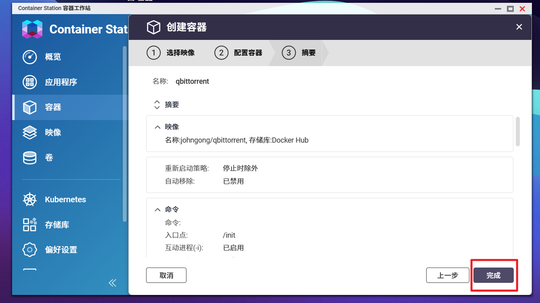
Task: Close the 创建容器 dialog with X
Action: (519, 27)
